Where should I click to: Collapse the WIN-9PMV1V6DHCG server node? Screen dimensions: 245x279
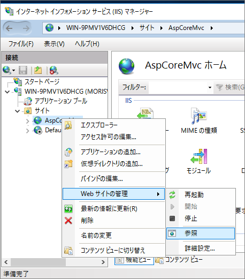[x=7, y=92]
